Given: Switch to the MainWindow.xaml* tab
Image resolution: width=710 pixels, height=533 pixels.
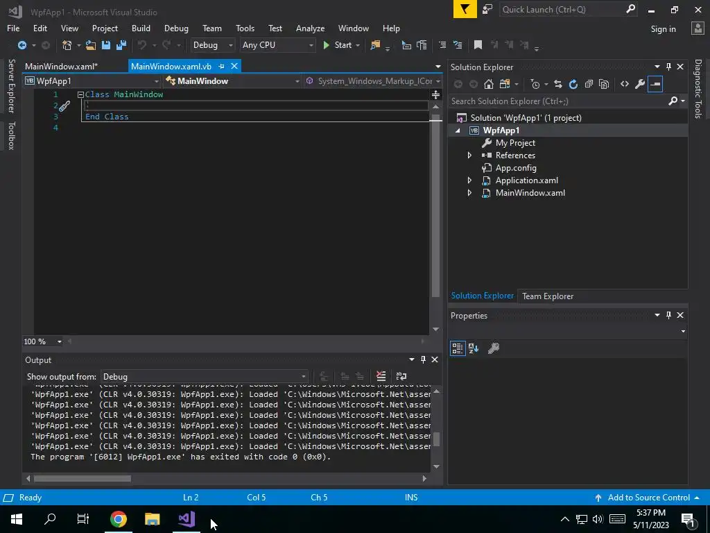Looking at the screenshot, I should (x=61, y=66).
